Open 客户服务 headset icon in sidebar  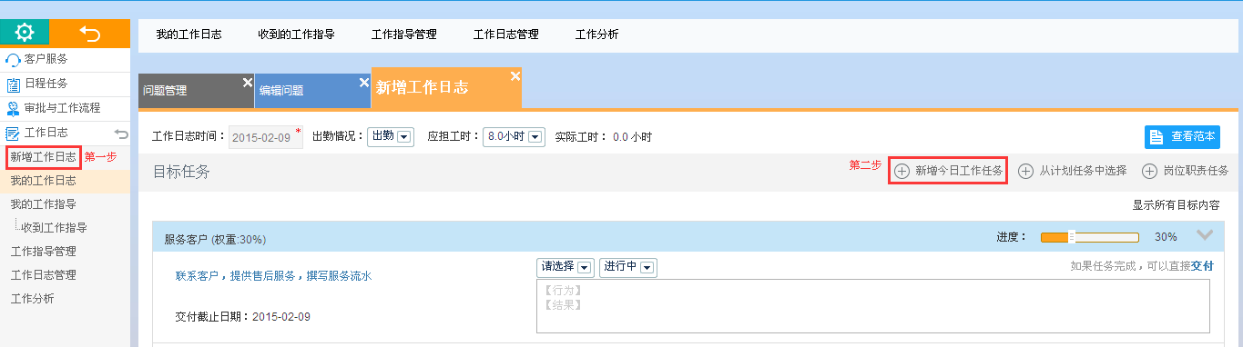coord(13,60)
